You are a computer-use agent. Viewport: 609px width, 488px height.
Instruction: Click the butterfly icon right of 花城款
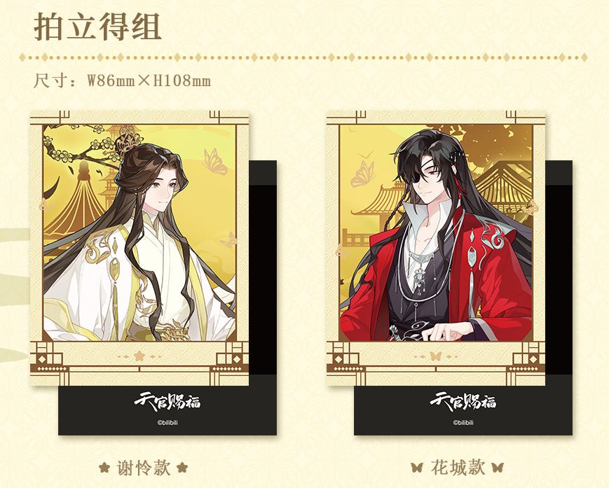(498, 468)
